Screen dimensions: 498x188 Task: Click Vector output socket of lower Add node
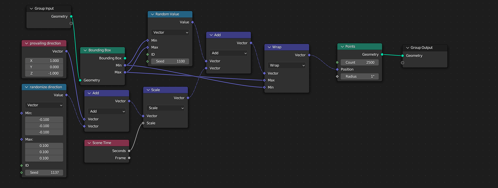click(x=129, y=101)
